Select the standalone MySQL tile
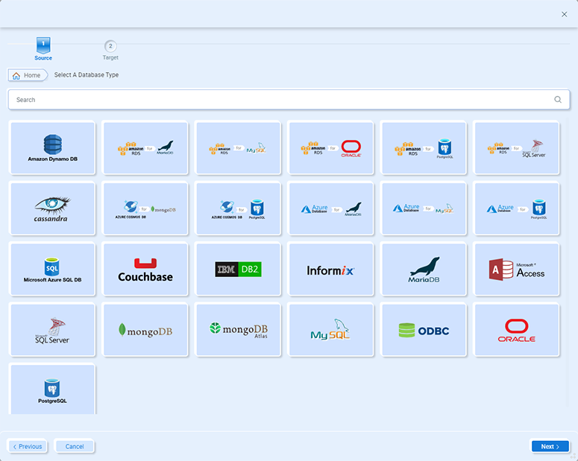Image resolution: width=578 pixels, height=461 pixels. click(x=331, y=330)
